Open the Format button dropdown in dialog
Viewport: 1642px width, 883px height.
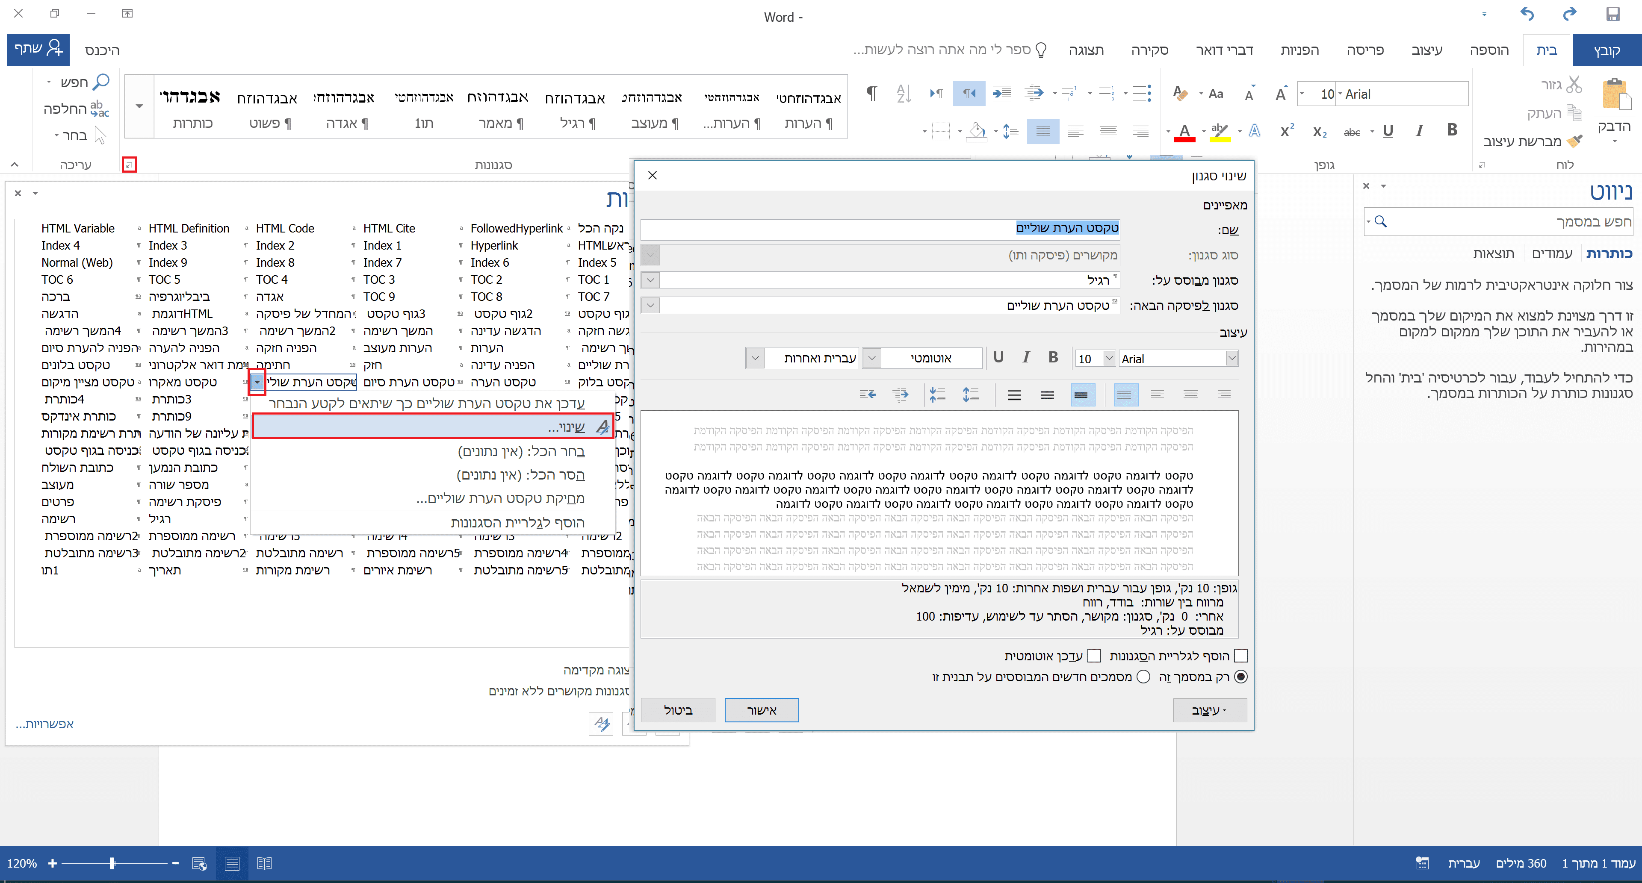[1209, 710]
